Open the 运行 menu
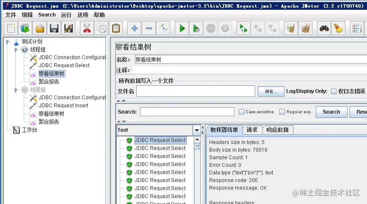This screenshot has height=204, width=367. (x=66, y=15)
